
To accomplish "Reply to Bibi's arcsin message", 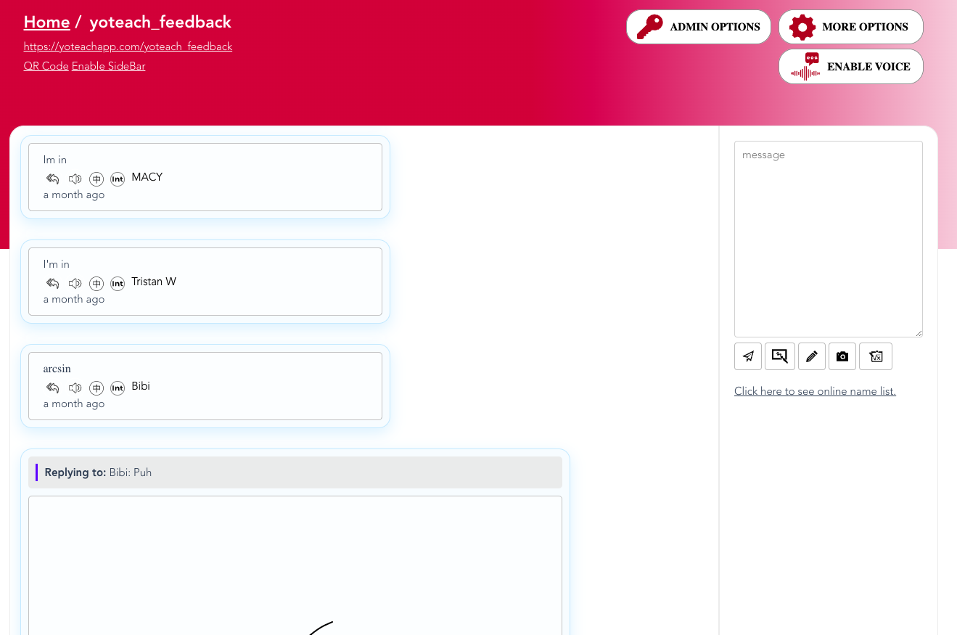I will coord(52,388).
